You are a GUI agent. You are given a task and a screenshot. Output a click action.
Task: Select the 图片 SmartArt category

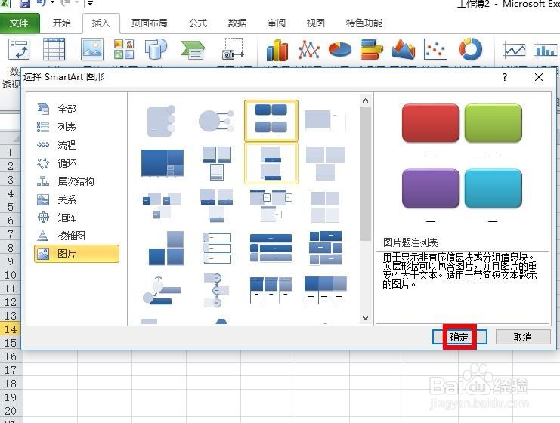pyautogui.click(x=76, y=254)
